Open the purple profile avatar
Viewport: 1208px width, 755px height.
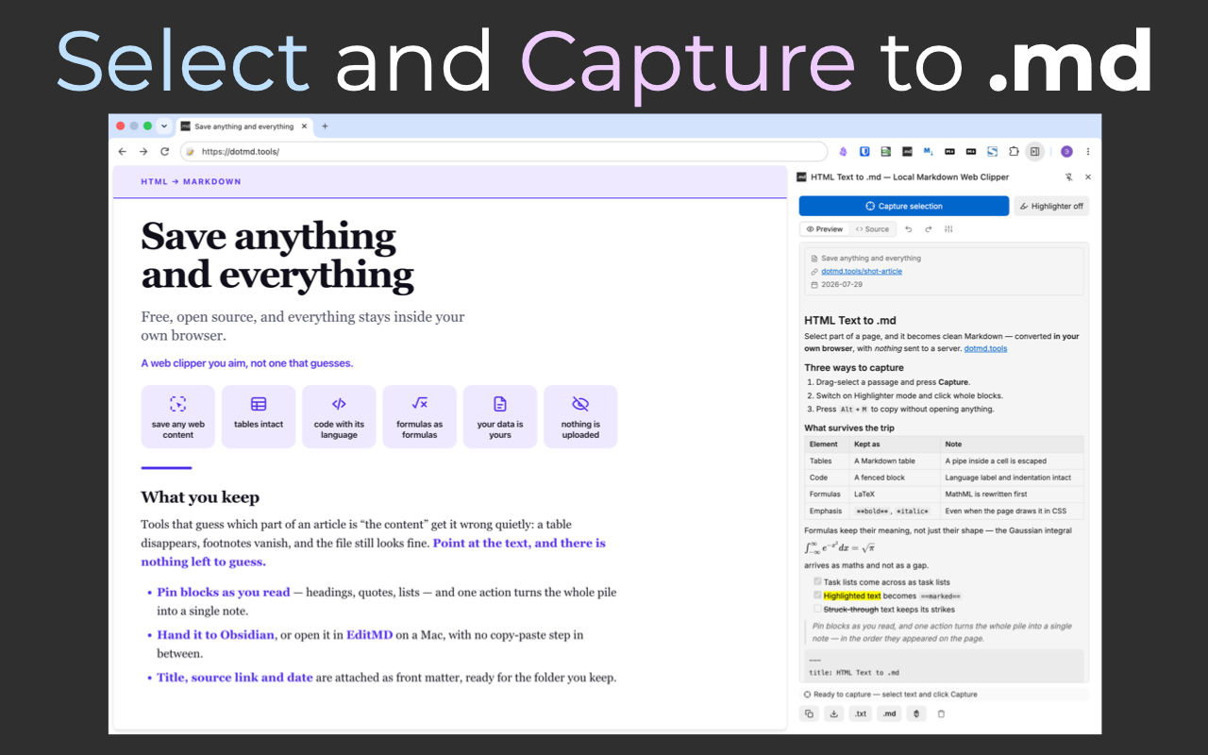click(x=1066, y=151)
